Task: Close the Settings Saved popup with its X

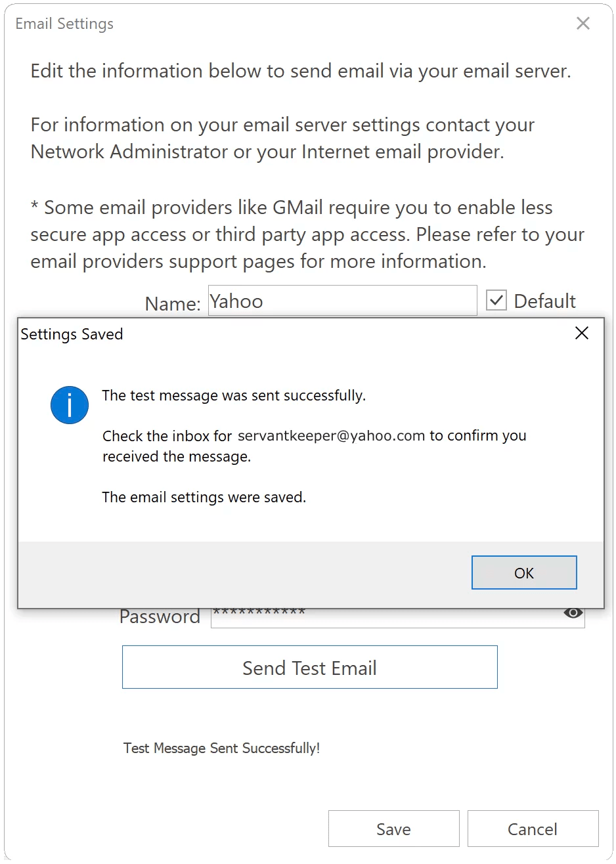Action: [581, 334]
